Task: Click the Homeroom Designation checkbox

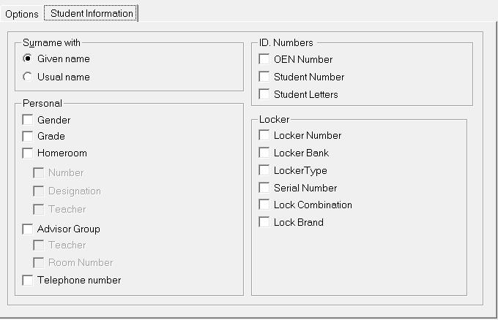Action: [x=39, y=191]
